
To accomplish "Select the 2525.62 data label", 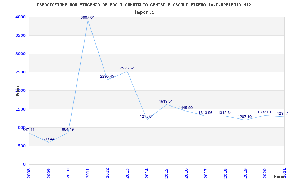I will pyautogui.click(x=127, y=68).
